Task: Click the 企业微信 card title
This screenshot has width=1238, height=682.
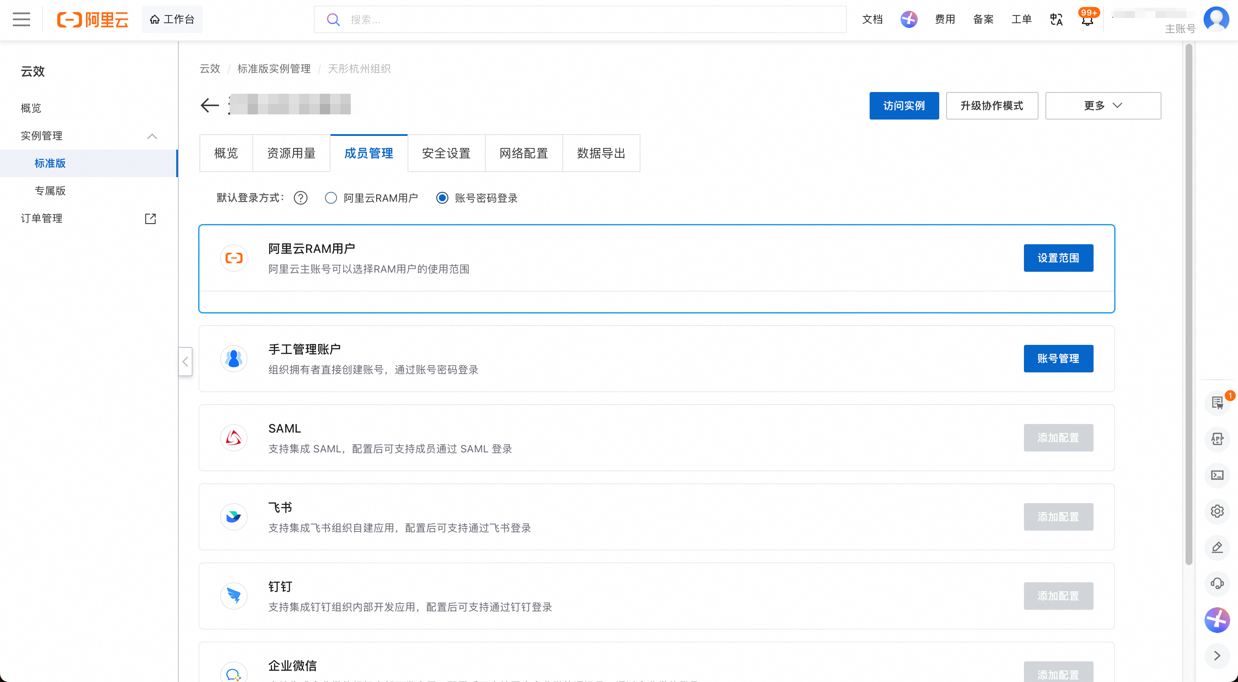Action: click(x=292, y=666)
